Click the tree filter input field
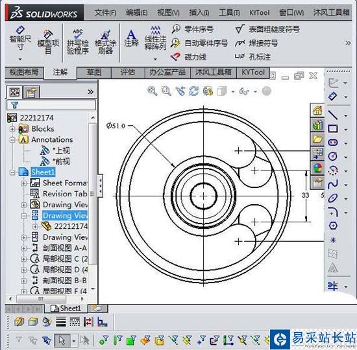 coord(51,105)
